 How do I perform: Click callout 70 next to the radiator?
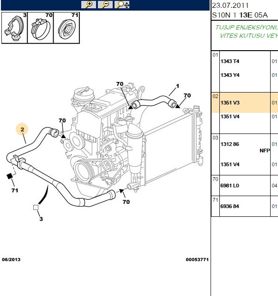(187, 95)
